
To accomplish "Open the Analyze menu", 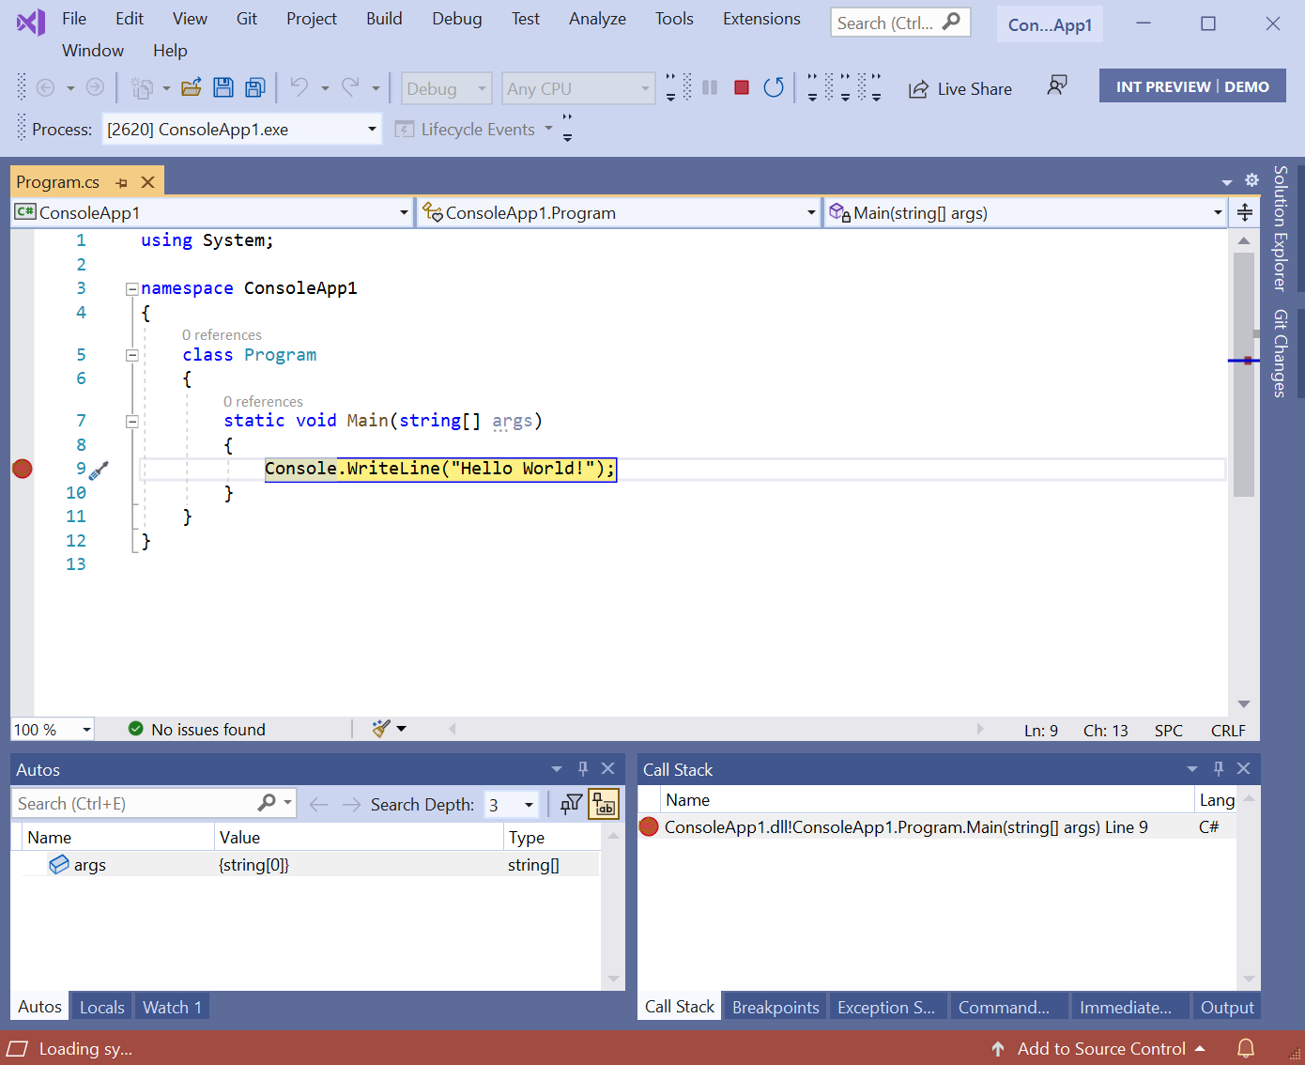I will tap(597, 19).
